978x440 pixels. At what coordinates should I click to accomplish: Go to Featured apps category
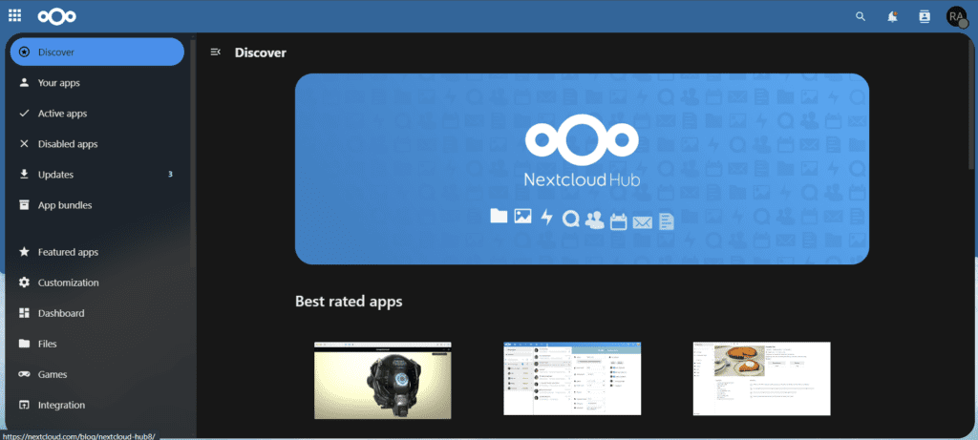click(97, 252)
